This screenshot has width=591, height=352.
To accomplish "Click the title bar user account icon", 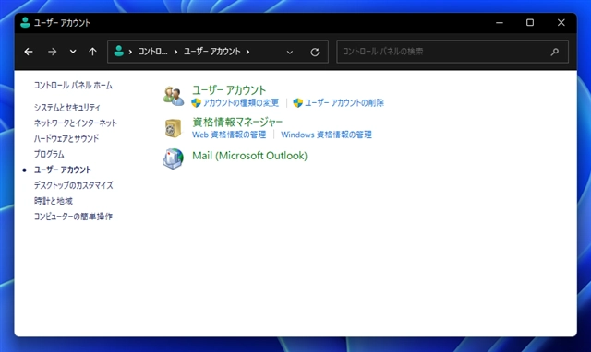I will coord(25,22).
